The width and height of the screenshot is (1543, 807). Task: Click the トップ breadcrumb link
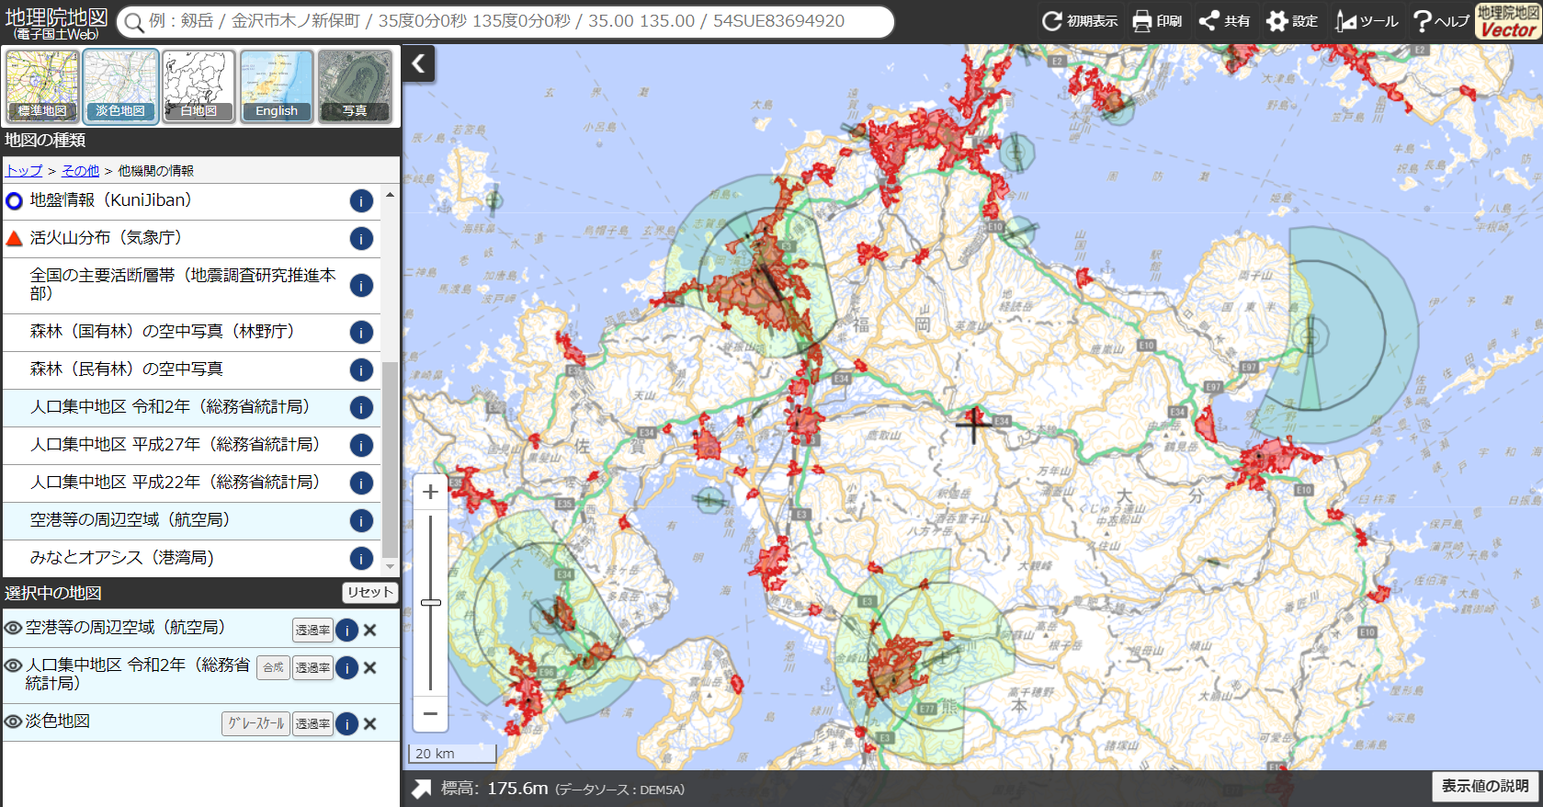pyautogui.click(x=24, y=171)
